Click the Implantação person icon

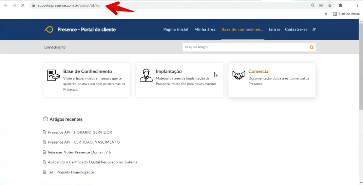146,75
